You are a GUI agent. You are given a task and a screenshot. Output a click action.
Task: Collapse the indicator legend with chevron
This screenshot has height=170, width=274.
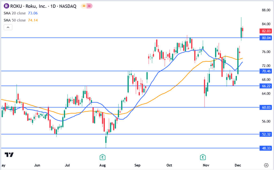[x=8, y=27]
